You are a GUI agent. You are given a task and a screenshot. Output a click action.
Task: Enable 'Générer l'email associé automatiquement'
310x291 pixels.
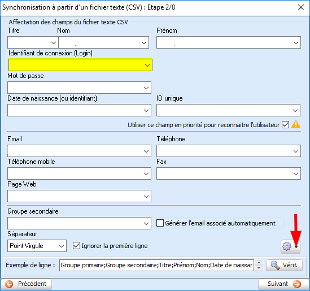160,223
